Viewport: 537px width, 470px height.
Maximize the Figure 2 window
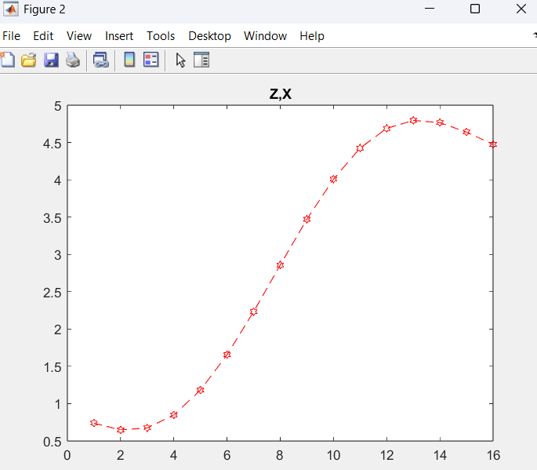tap(475, 9)
